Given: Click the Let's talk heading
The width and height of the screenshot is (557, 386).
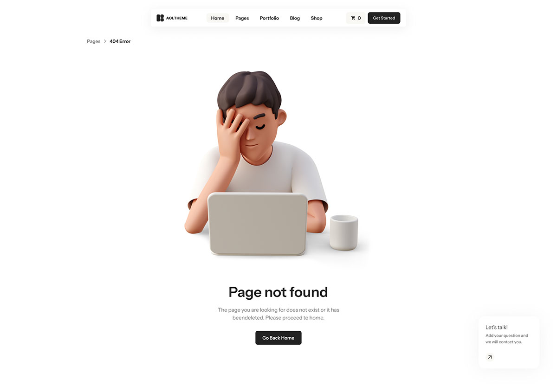Looking at the screenshot, I should click(x=497, y=327).
